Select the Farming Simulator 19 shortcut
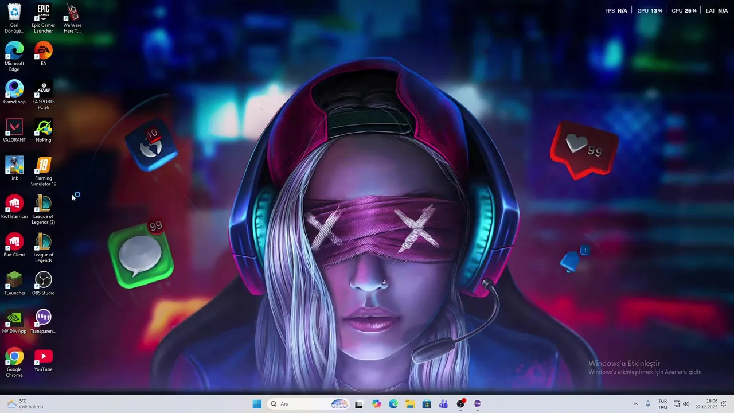Viewport: 734px width, 413px height. click(x=44, y=172)
